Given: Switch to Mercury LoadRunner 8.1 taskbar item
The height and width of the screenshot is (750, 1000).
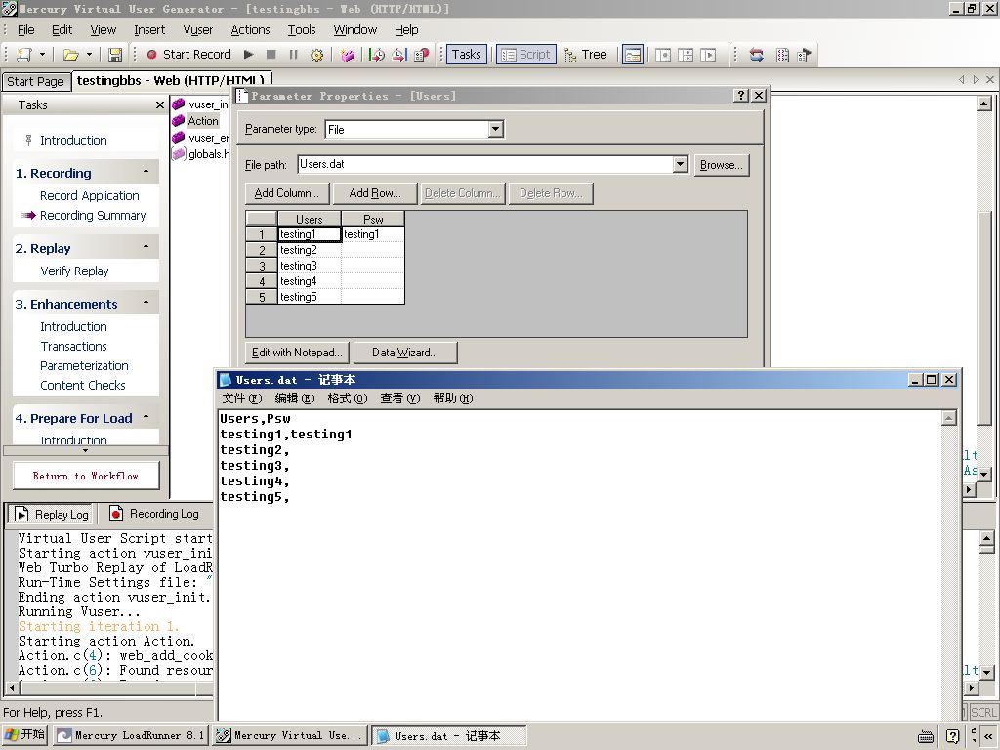Looking at the screenshot, I should [131, 735].
